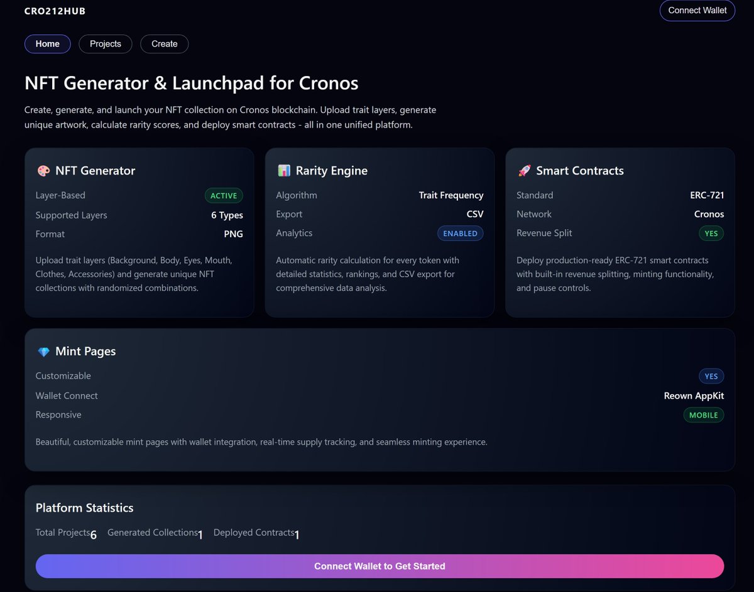Click the CRO212HUB logo text
Image resolution: width=754 pixels, height=592 pixels.
(x=55, y=11)
